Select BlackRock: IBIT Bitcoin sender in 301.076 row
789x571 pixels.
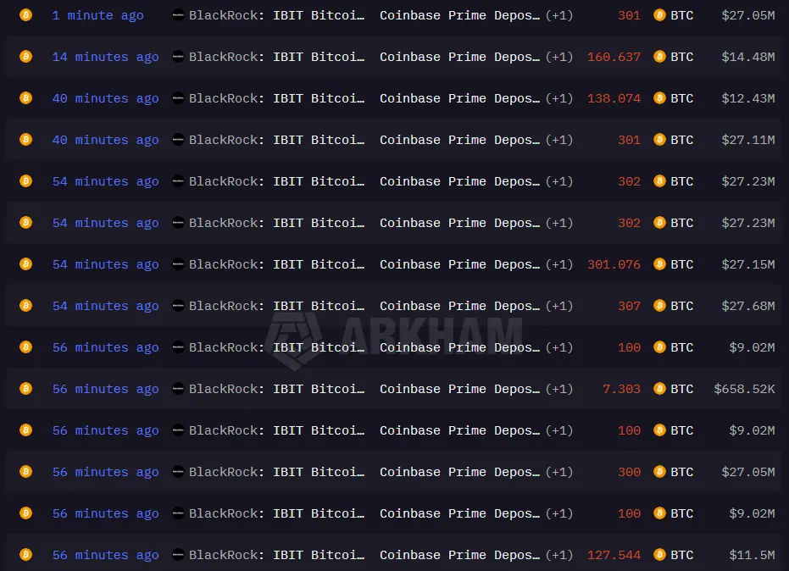[x=277, y=264]
